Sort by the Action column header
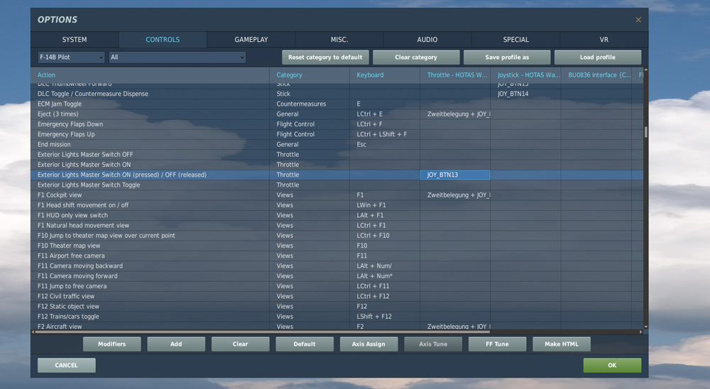This screenshot has width=710, height=389. 150,75
